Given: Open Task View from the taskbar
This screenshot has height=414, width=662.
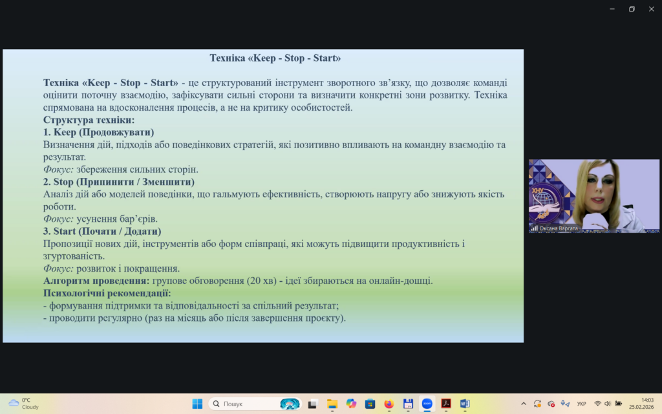Looking at the screenshot, I should (x=312, y=404).
